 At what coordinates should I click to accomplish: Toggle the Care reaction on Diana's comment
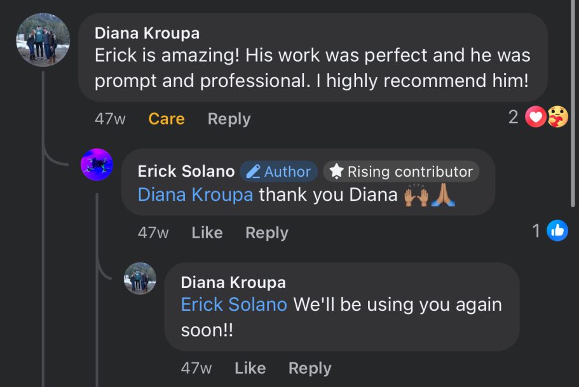[x=167, y=119]
